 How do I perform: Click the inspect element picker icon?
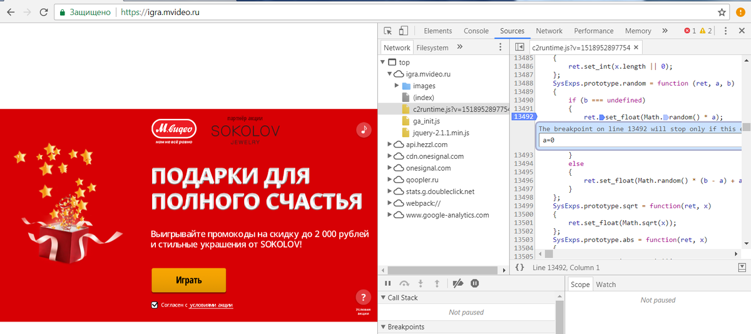point(388,31)
